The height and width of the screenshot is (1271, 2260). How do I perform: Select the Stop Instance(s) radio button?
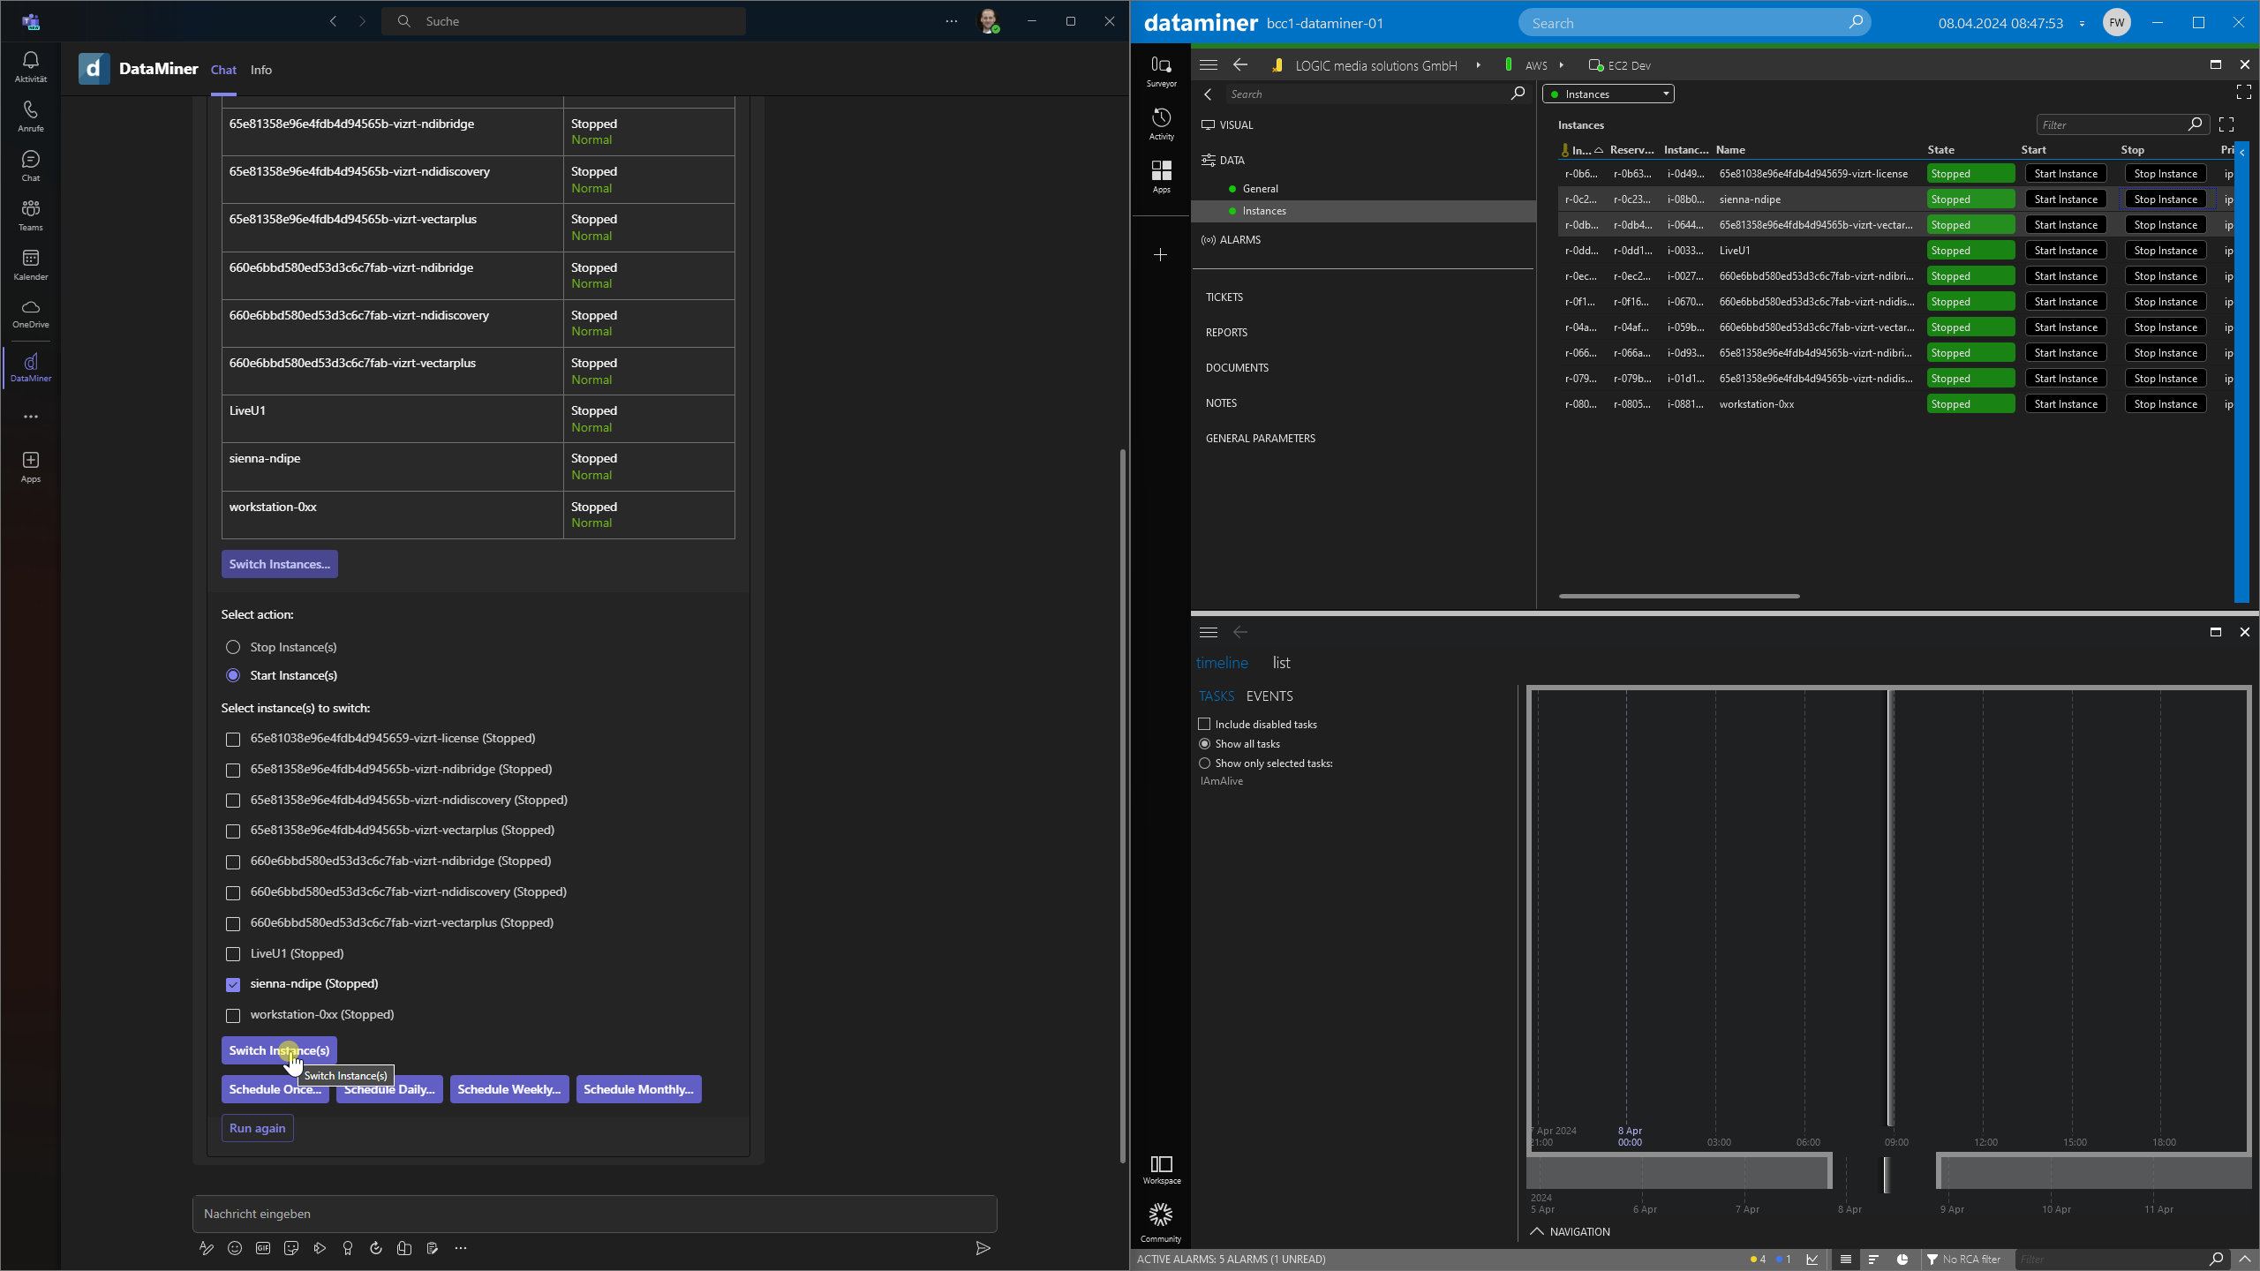click(233, 647)
